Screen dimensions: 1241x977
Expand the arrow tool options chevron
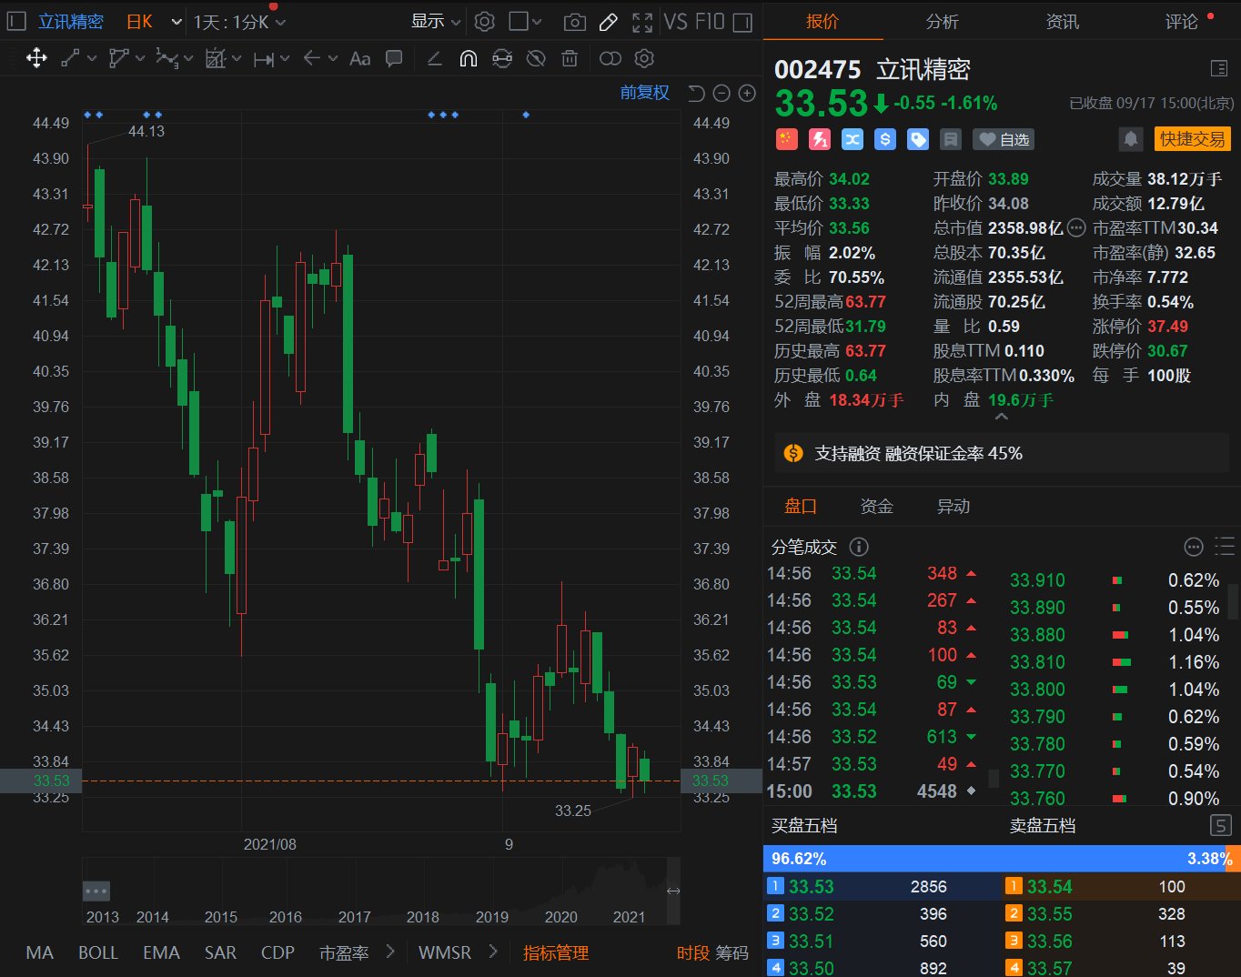(333, 59)
